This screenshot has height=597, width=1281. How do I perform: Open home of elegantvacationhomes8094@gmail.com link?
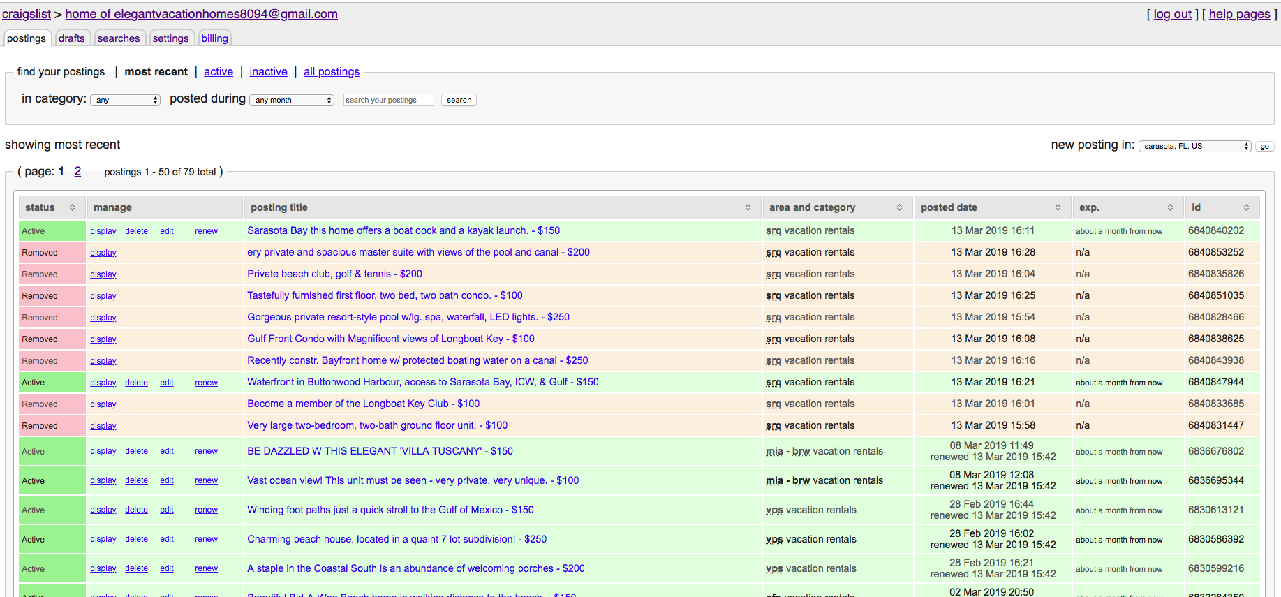pyautogui.click(x=202, y=14)
